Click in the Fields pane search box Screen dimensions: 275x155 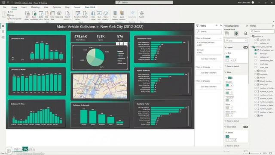coord(262,31)
